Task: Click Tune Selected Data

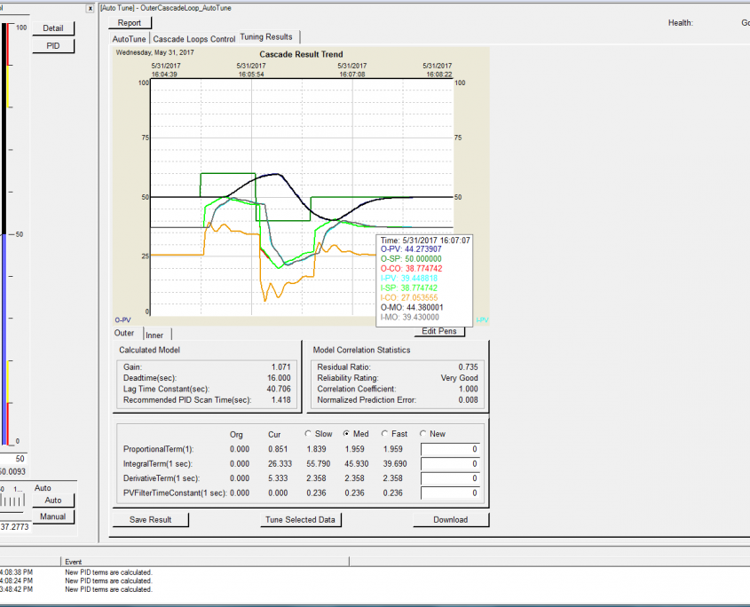Action: click(302, 519)
